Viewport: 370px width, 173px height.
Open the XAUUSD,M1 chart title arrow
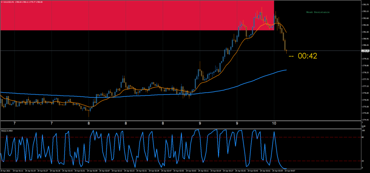(x=1, y=2)
